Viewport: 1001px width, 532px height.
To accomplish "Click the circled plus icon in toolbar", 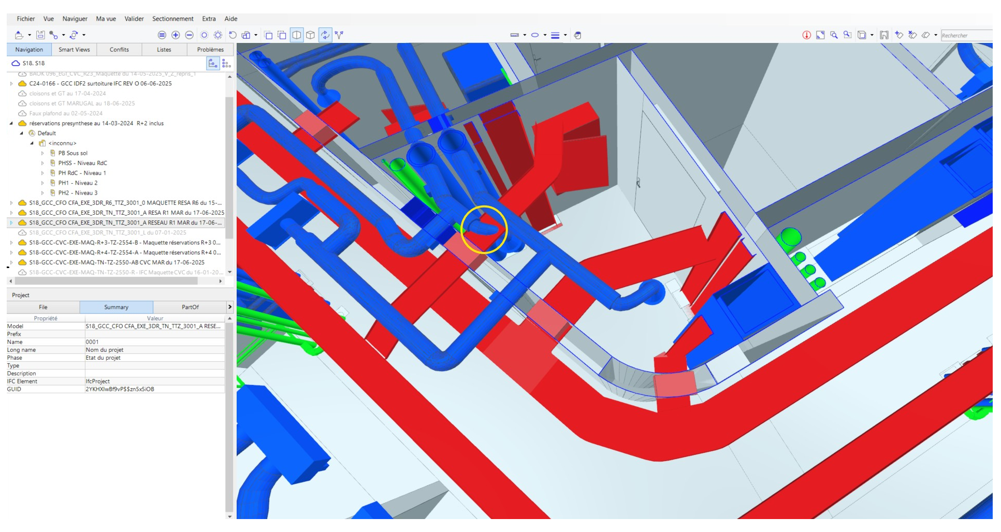I will [176, 35].
